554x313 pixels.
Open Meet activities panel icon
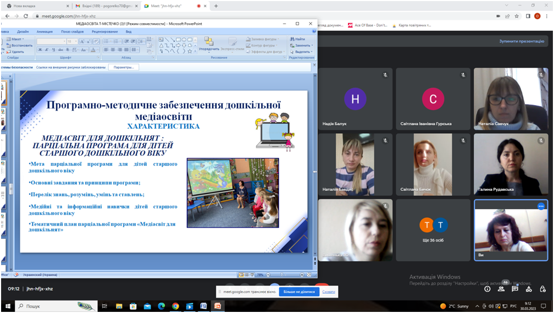coord(529,289)
